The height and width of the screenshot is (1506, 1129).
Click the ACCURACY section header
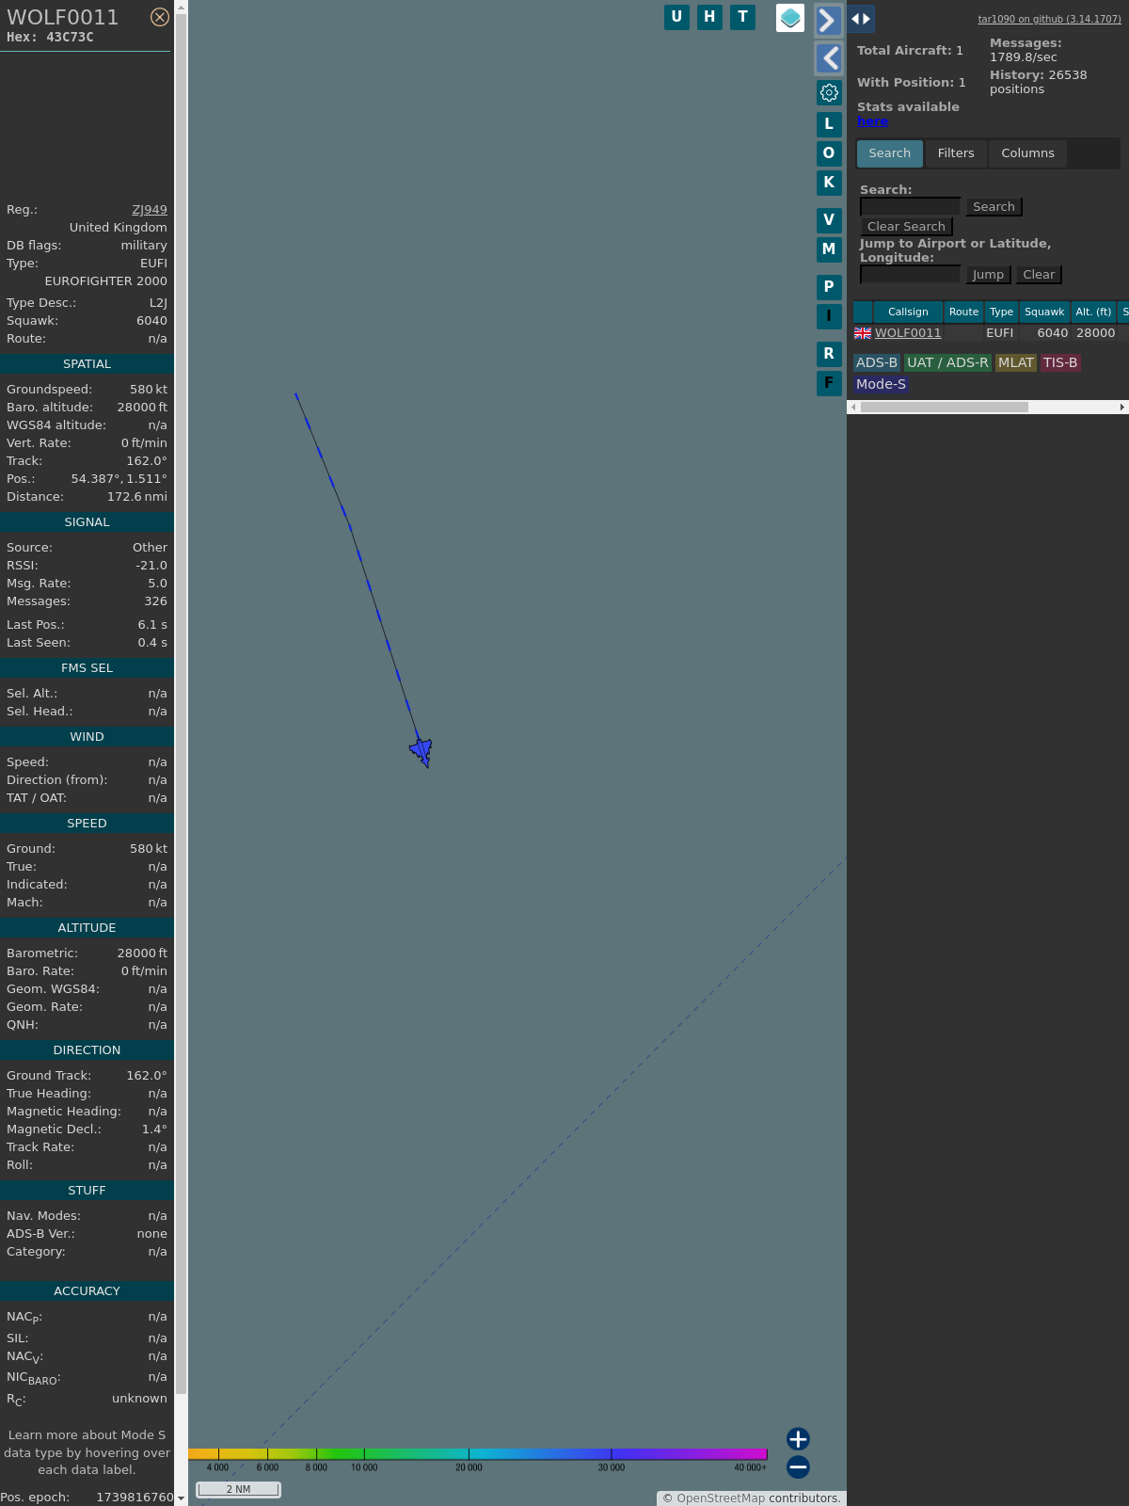[x=87, y=1290]
